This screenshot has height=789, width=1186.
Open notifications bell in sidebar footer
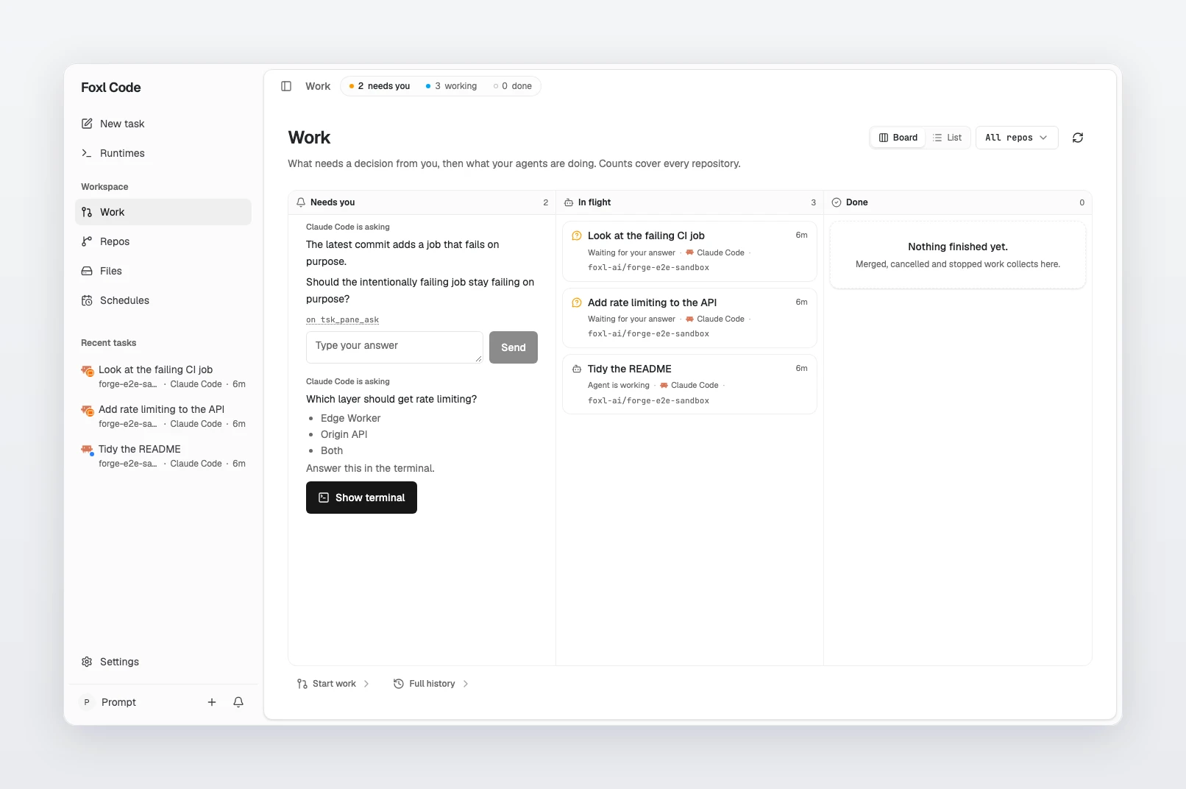[238, 702]
